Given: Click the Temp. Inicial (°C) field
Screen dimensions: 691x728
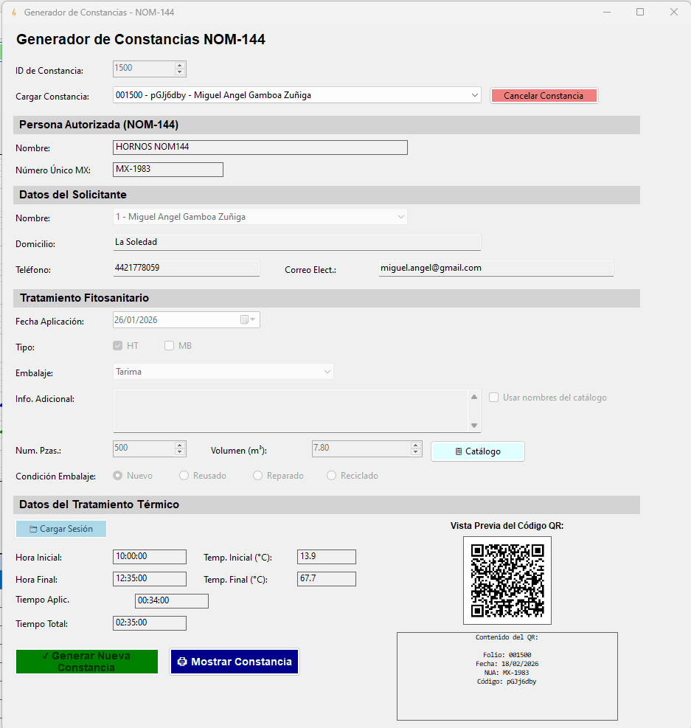Looking at the screenshot, I should (327, 557).
